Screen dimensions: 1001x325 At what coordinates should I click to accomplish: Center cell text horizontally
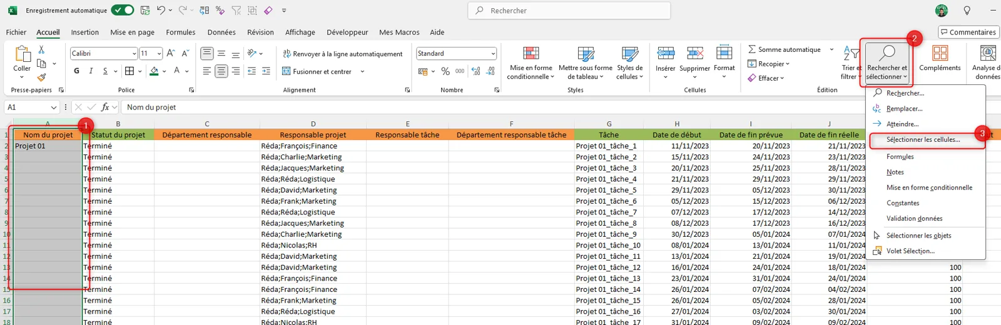[x=221, y=71]
